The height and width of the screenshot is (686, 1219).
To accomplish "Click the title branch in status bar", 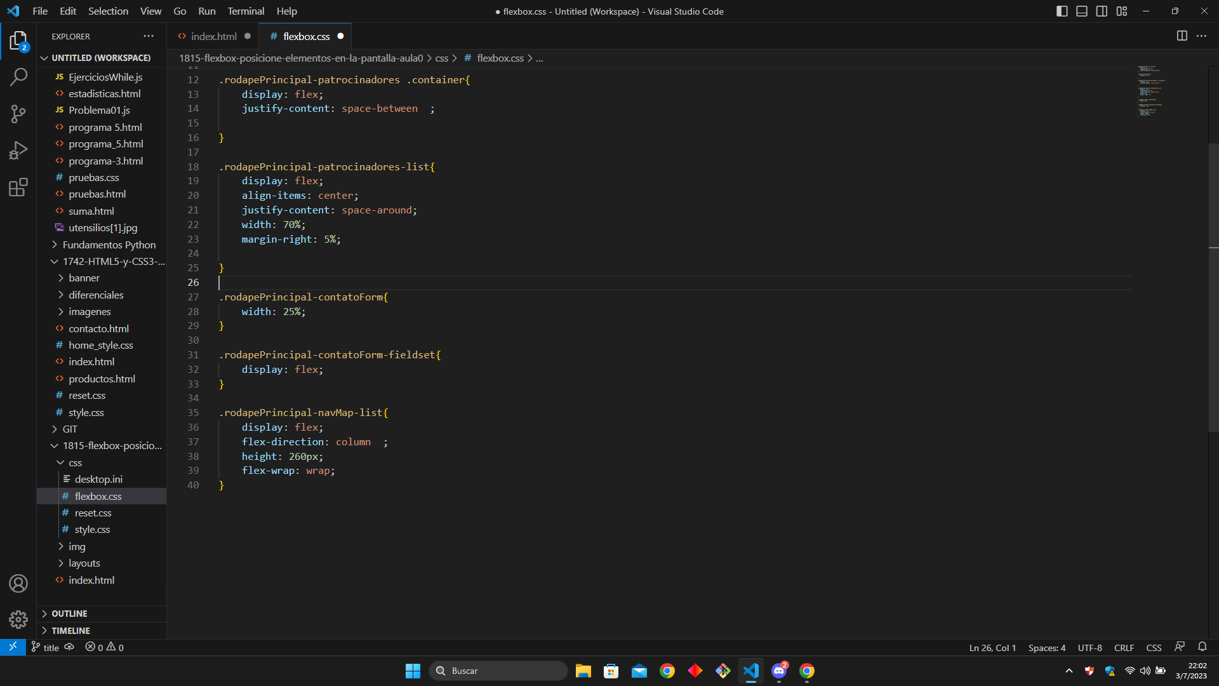I will point(45,647).
